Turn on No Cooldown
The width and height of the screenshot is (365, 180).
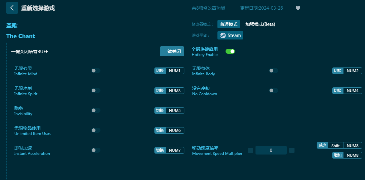[274, 90]
